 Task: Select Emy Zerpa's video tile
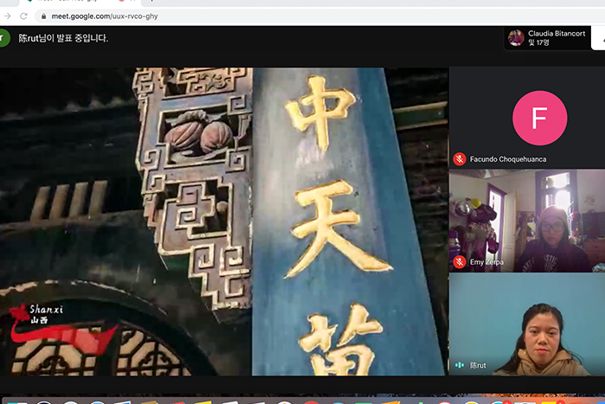click(x=527, y=221)
